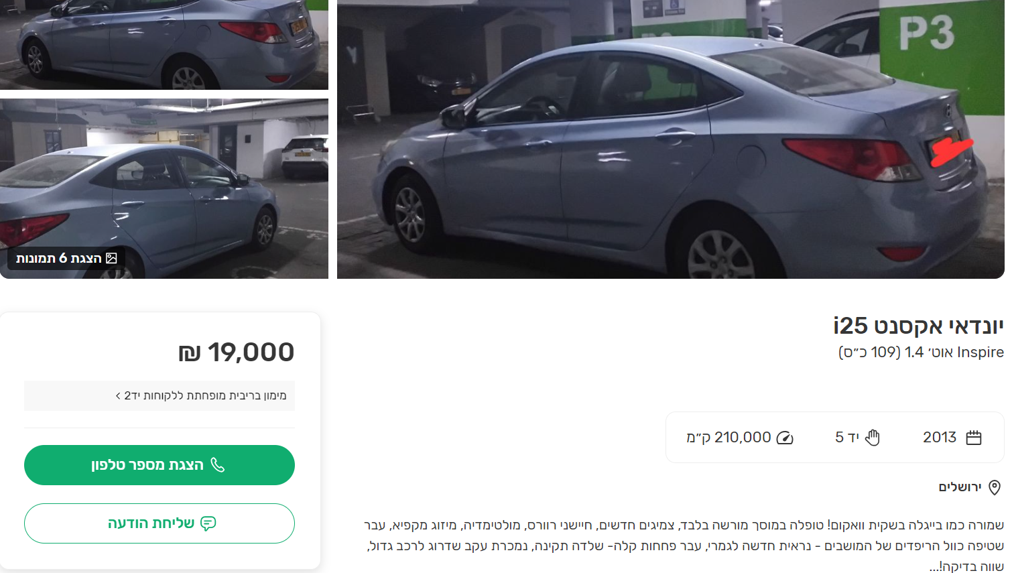
Task: Click the phone icon in the green button
Action: coord(218,465)
